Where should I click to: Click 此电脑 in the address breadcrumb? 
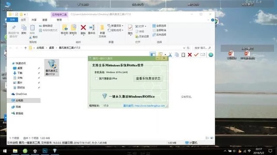point(40,48)
